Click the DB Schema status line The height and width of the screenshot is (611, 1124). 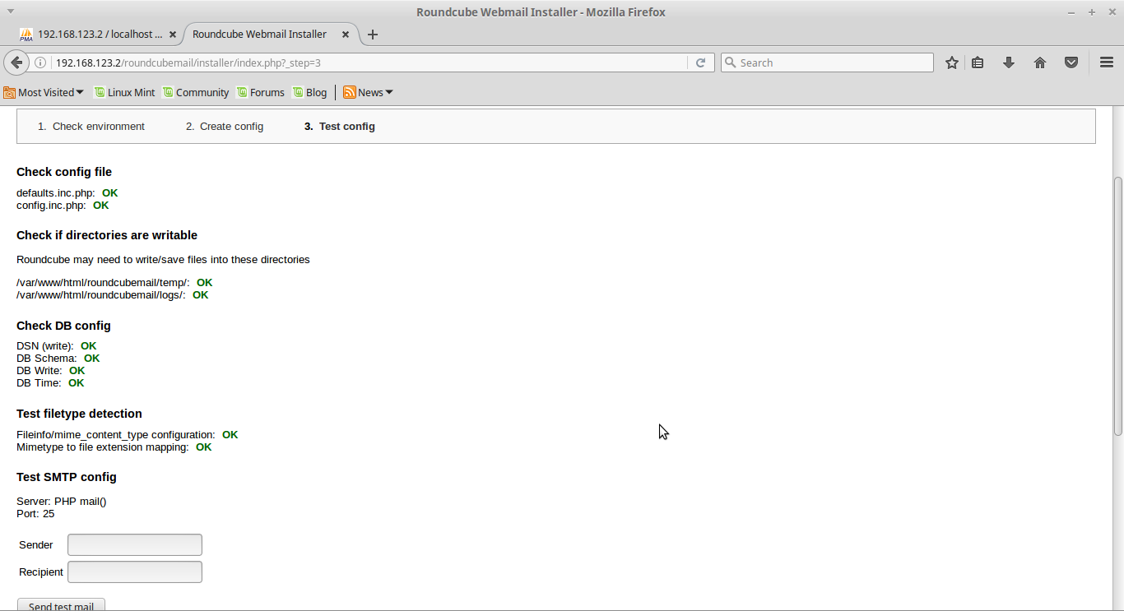point(58,358)
